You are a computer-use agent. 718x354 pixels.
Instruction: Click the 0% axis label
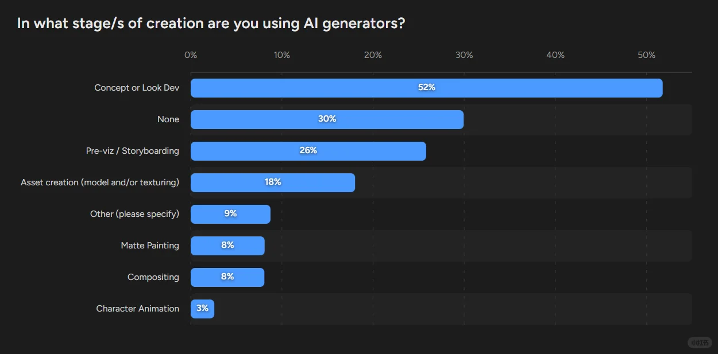coord(191,55)
